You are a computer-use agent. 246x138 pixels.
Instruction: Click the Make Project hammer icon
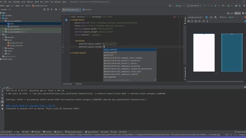170,6
